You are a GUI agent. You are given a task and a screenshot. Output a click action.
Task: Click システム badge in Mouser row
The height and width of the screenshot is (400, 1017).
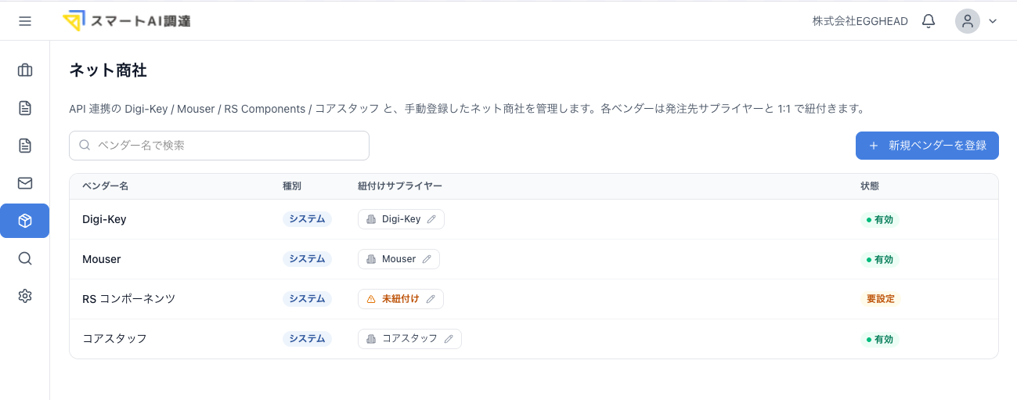(307, 259)
